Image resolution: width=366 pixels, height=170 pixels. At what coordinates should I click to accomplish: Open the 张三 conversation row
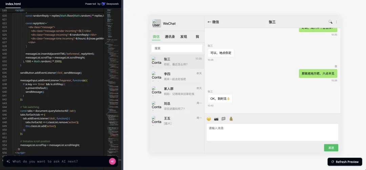(177, 61)
